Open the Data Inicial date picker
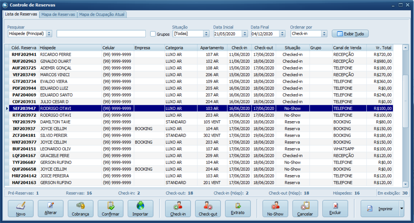The image size is (414, 223). tap(245, 34)
